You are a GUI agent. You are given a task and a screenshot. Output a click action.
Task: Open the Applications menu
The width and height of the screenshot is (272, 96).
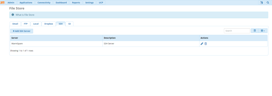point(26,3)
